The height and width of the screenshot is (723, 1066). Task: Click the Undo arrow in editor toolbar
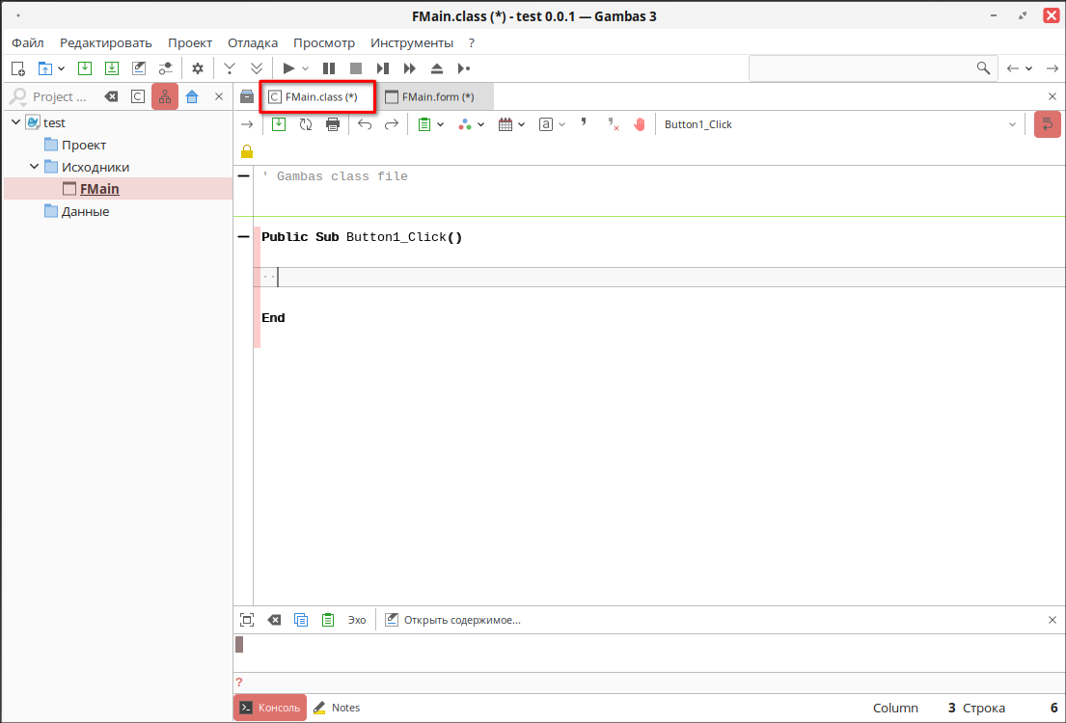(x=364, y=124)
